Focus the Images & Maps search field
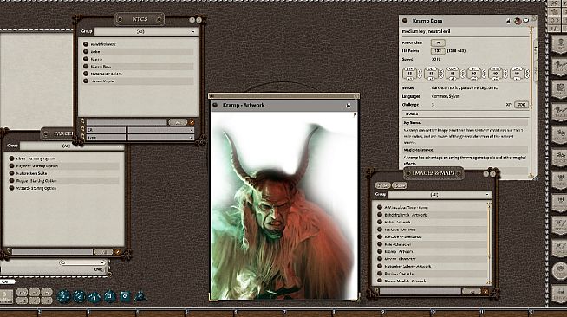 point(420,291)
